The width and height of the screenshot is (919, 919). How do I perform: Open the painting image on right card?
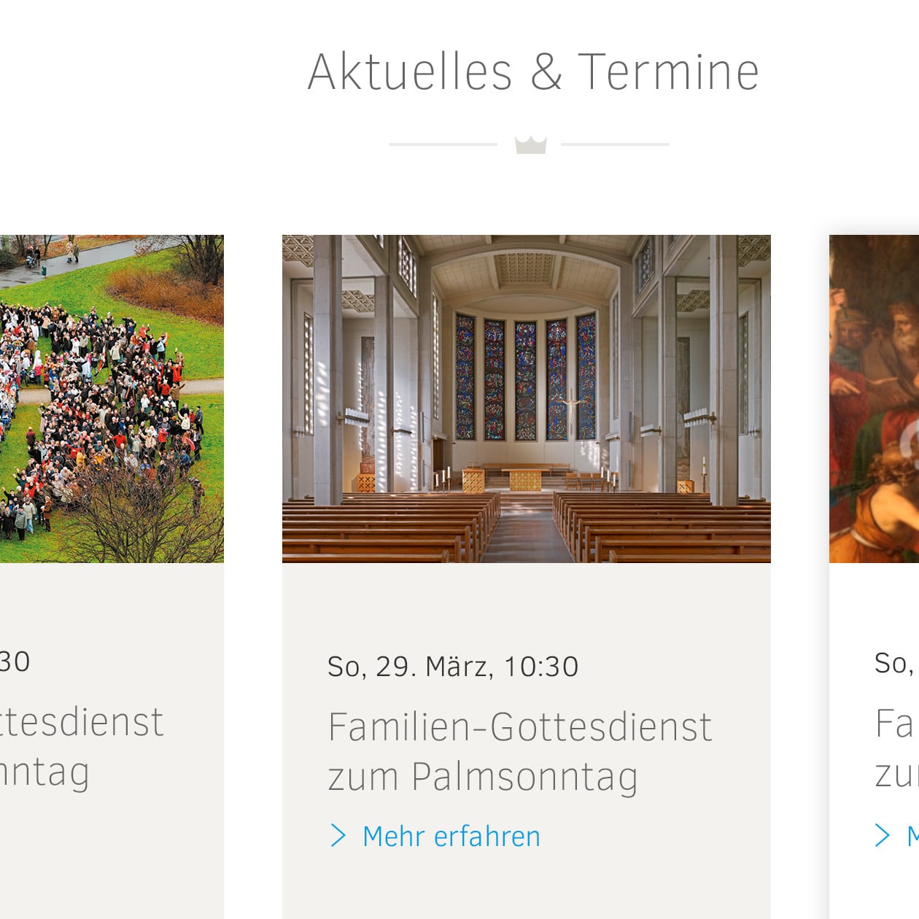874,398
